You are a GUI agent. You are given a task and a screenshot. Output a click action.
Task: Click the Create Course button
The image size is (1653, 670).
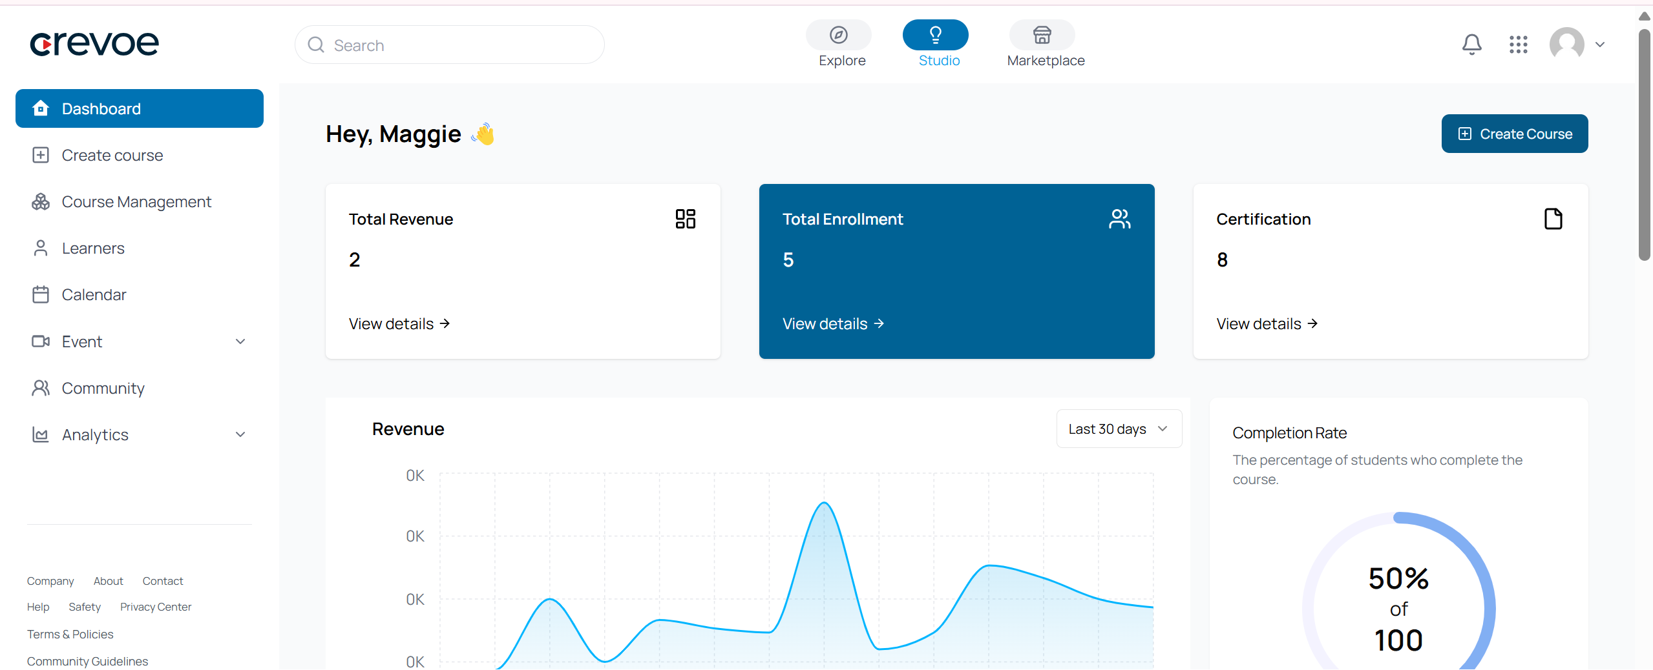(x=1515, y=134)
